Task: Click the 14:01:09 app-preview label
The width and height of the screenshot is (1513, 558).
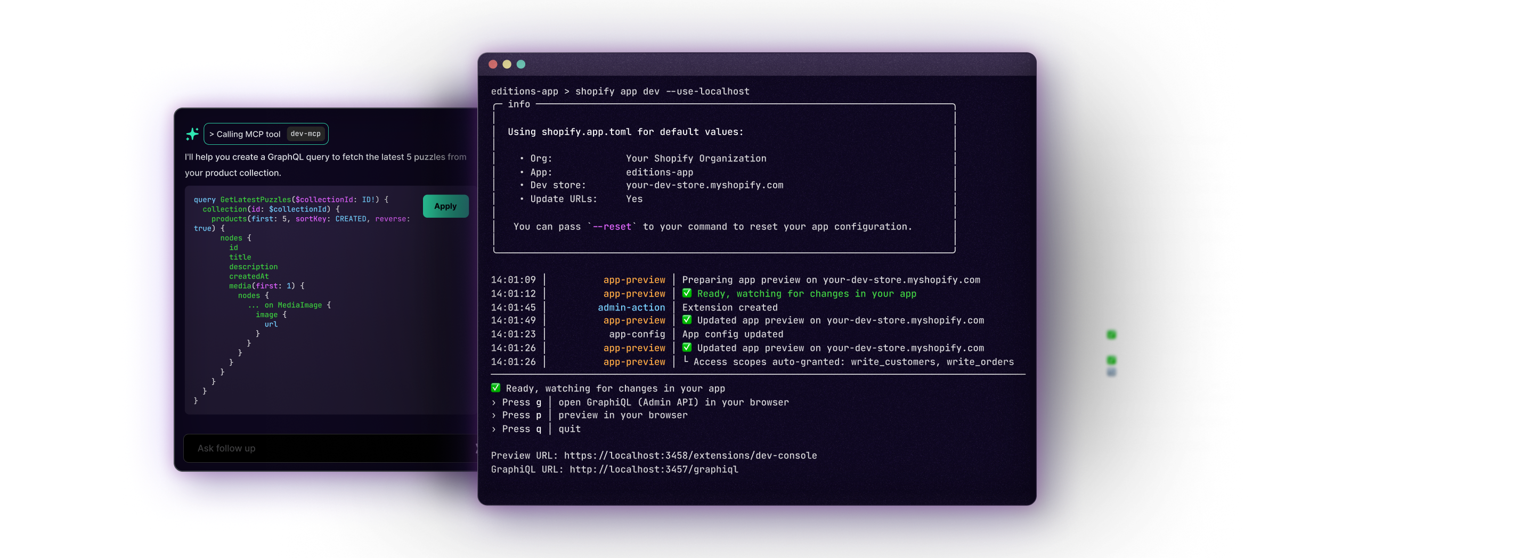Action: pyautogui.click(x=635, y=280)
